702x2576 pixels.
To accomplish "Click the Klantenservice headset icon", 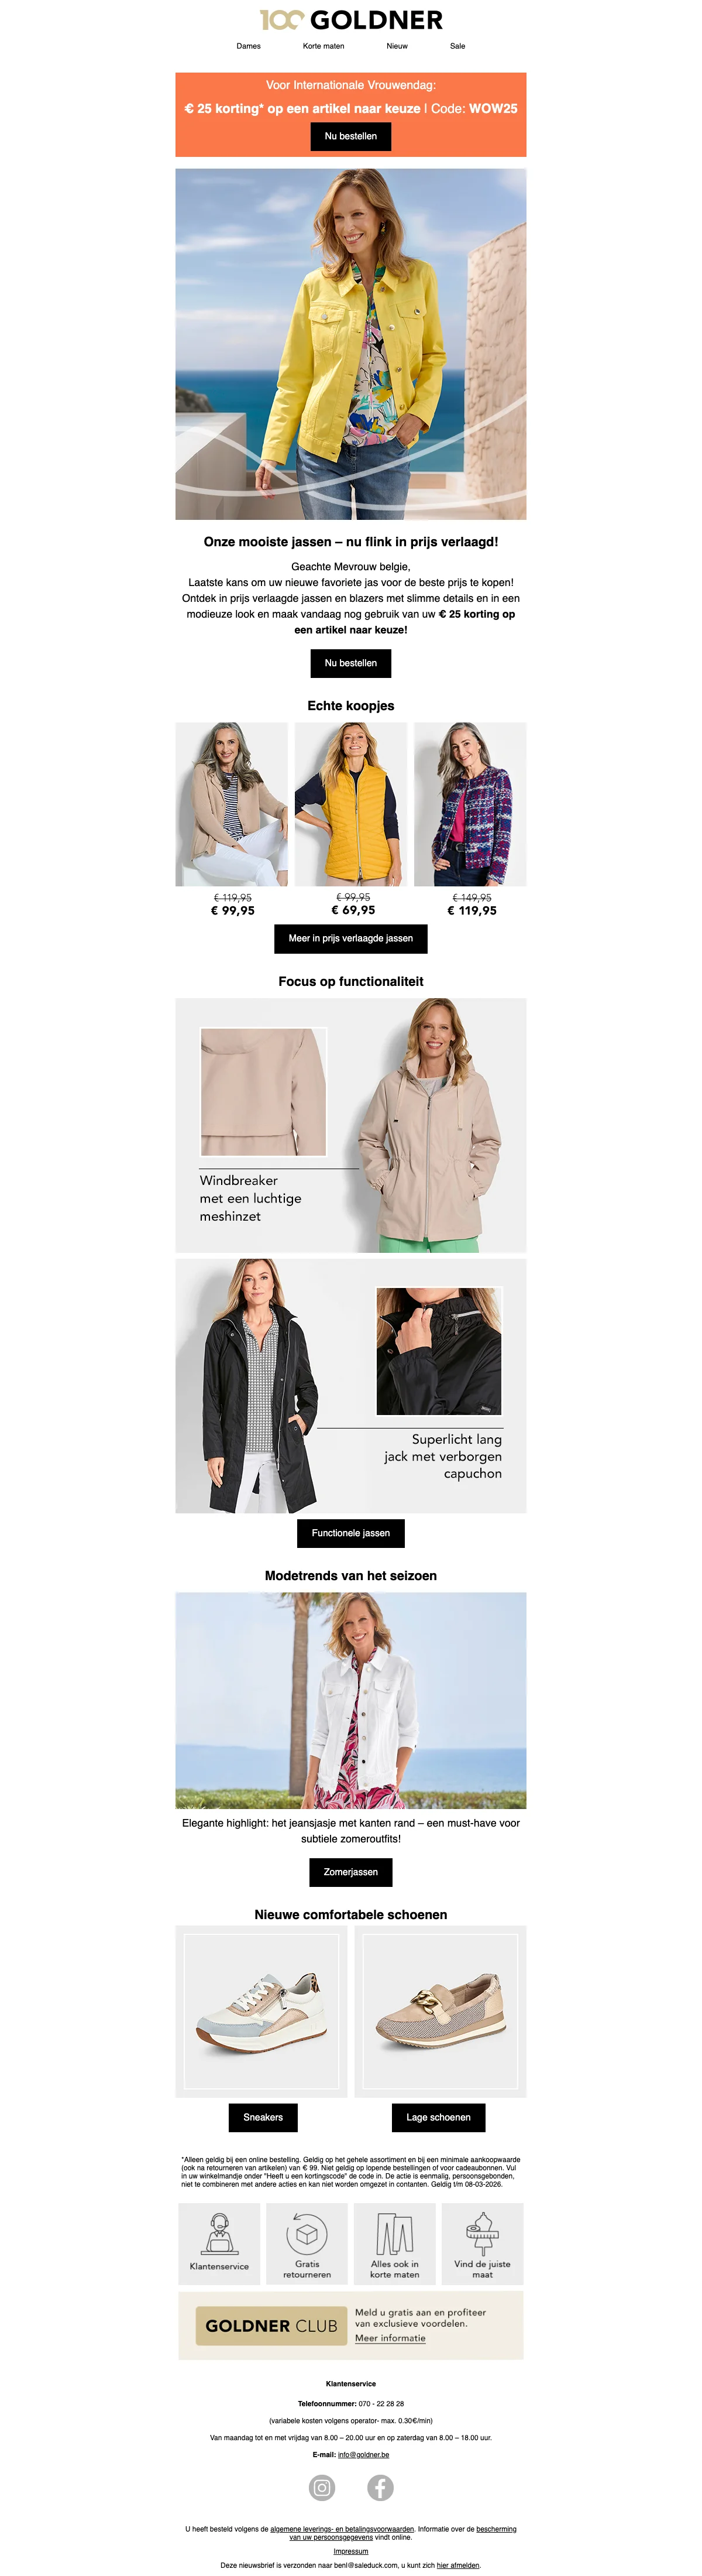I will click(x=220, y=2233).
